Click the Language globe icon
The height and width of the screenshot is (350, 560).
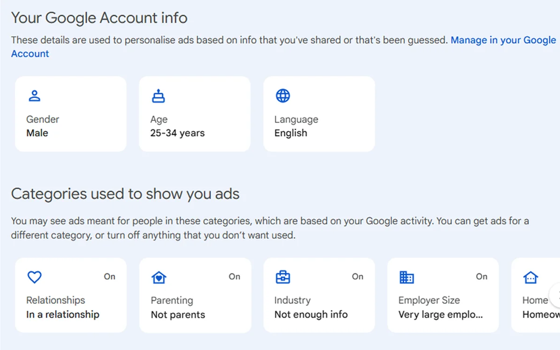pos(283,96)
